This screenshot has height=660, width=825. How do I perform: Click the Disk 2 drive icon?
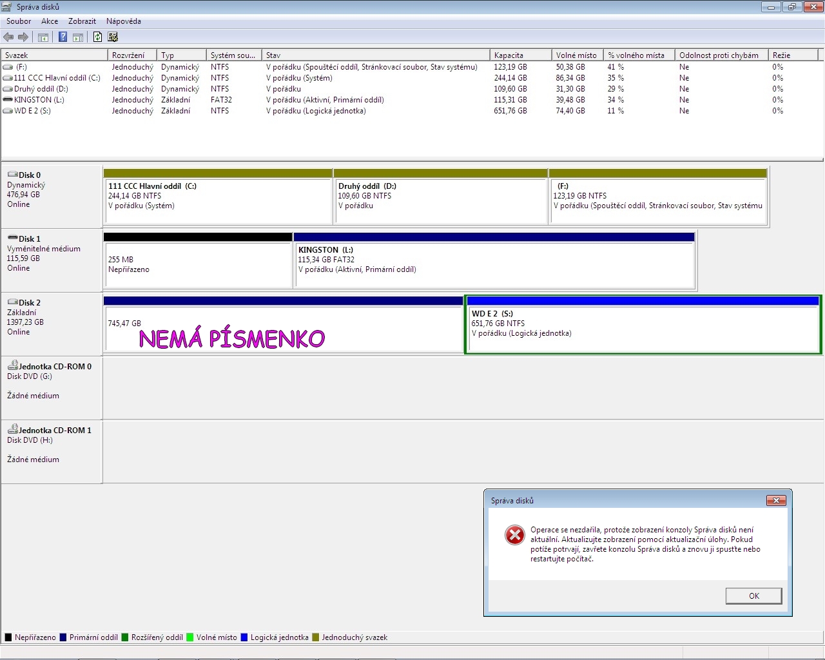tap(12, 302)
